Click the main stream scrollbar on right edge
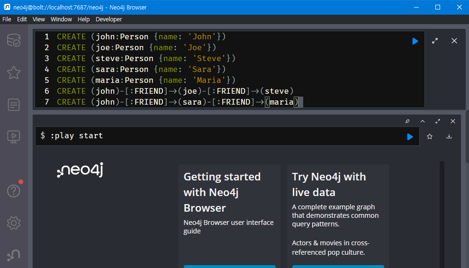Screen dimensions: 469x268 coord(467,136)
